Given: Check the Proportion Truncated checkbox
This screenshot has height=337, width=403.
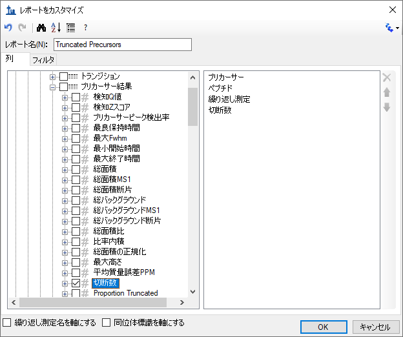Looking at the screenshot, I should 76,293.
